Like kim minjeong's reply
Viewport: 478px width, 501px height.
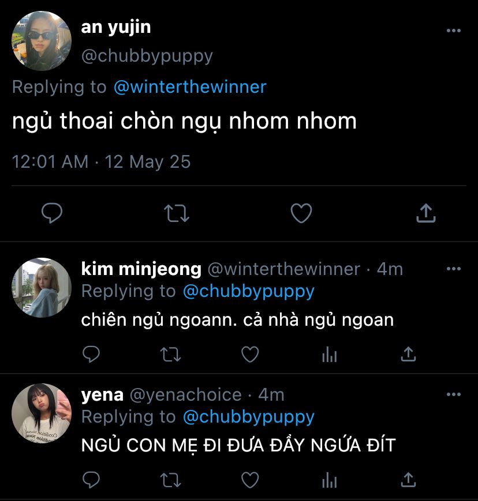[250, 355]
